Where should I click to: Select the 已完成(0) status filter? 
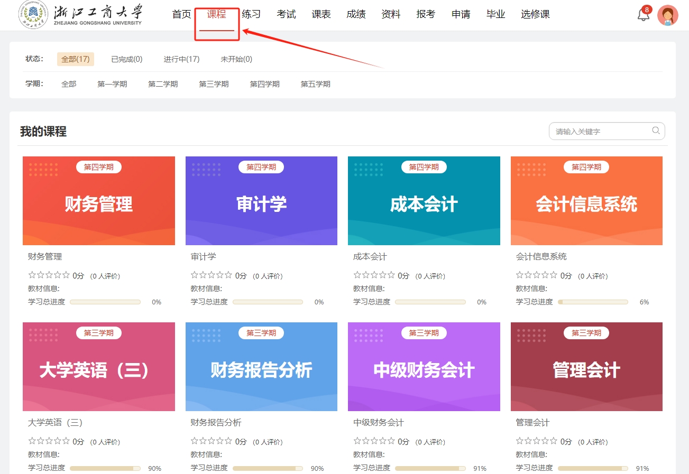tap(126, 59)
